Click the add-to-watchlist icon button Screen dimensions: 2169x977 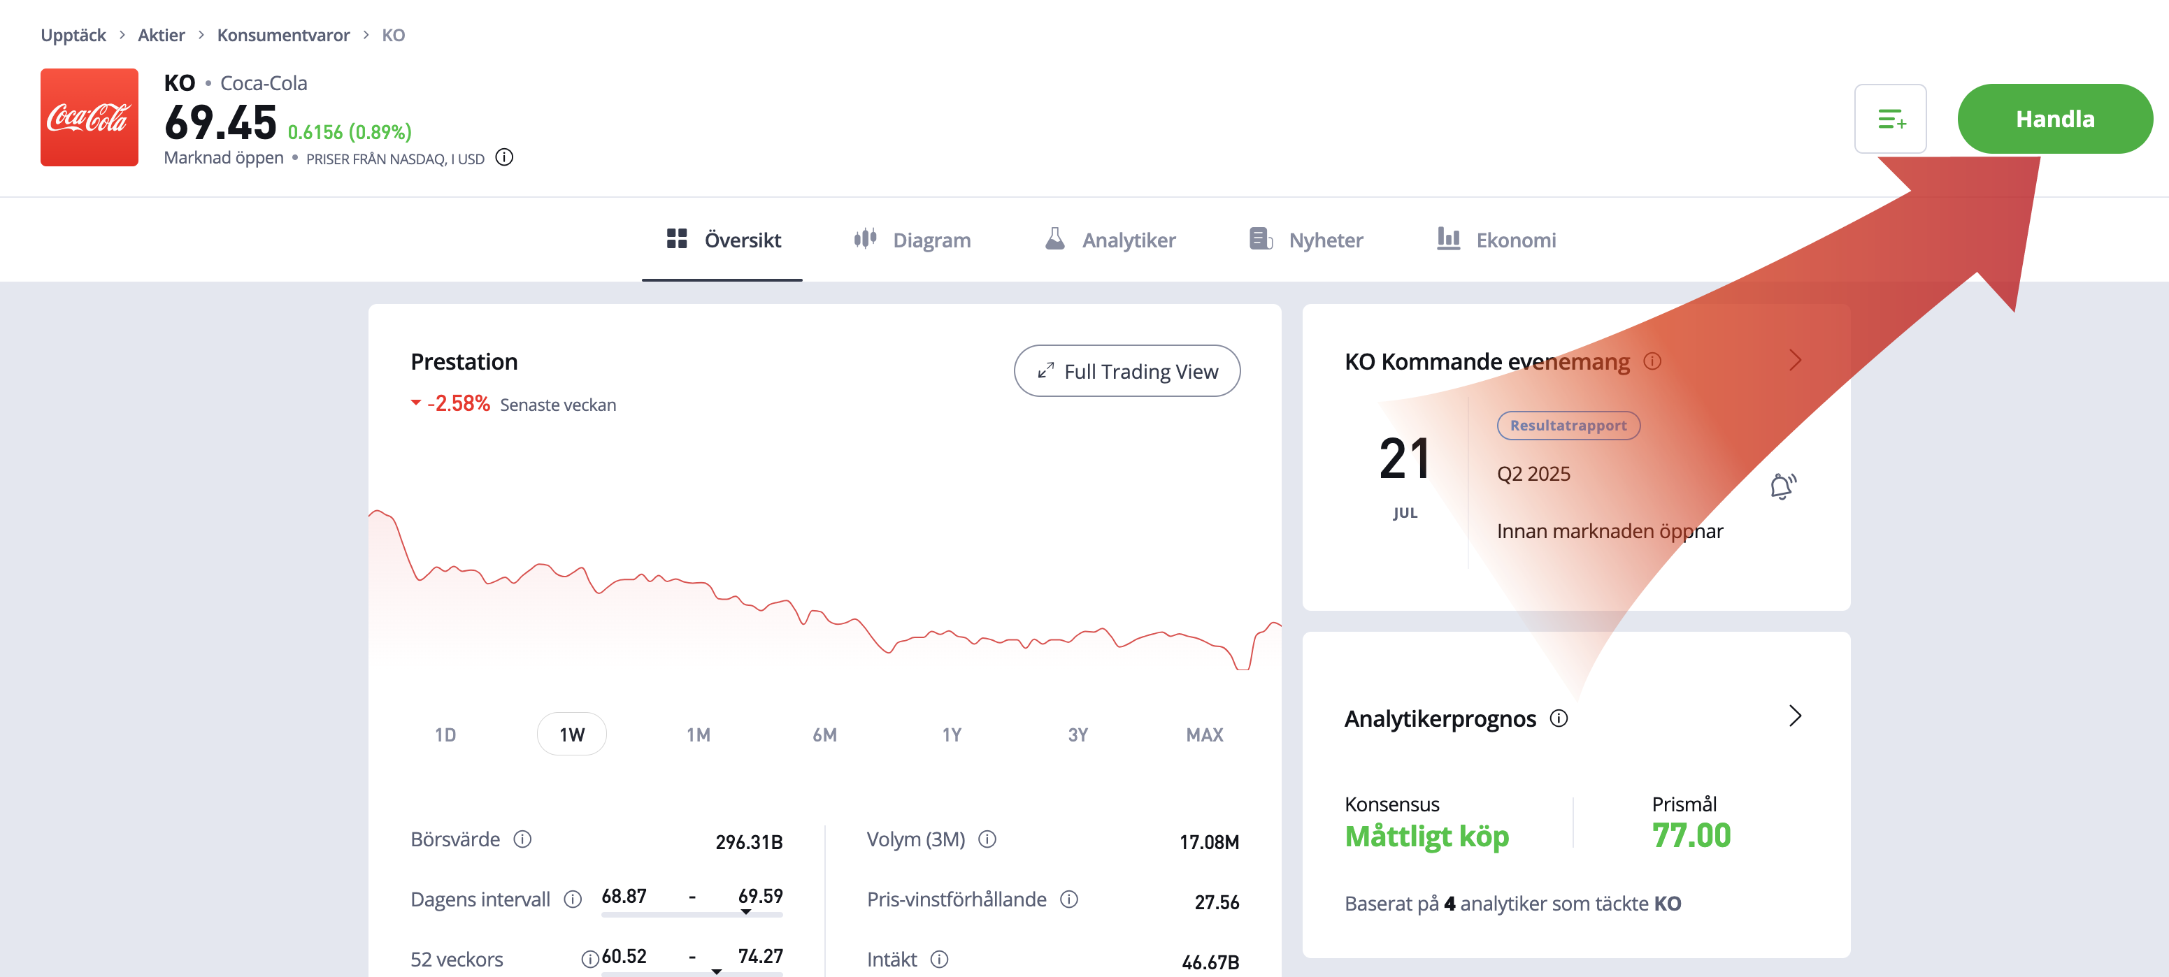coord(1889,119)
